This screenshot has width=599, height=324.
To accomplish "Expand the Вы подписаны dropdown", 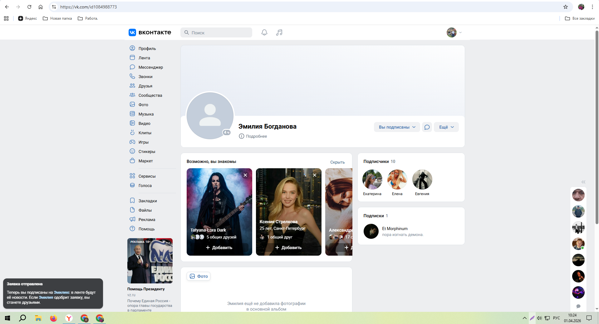I will click(397, 127).
